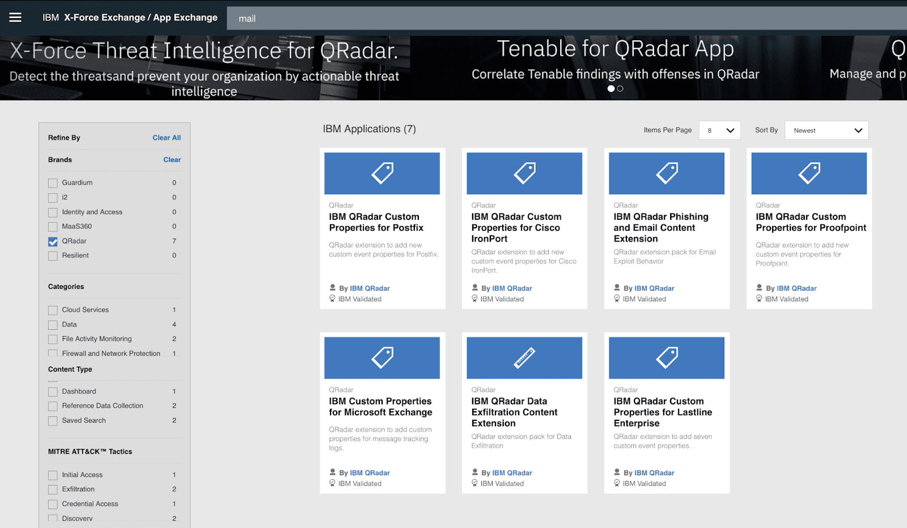Check the Dashboard content type filter
The width and height of the screenshot is (907, 528).
coord(53,391)
